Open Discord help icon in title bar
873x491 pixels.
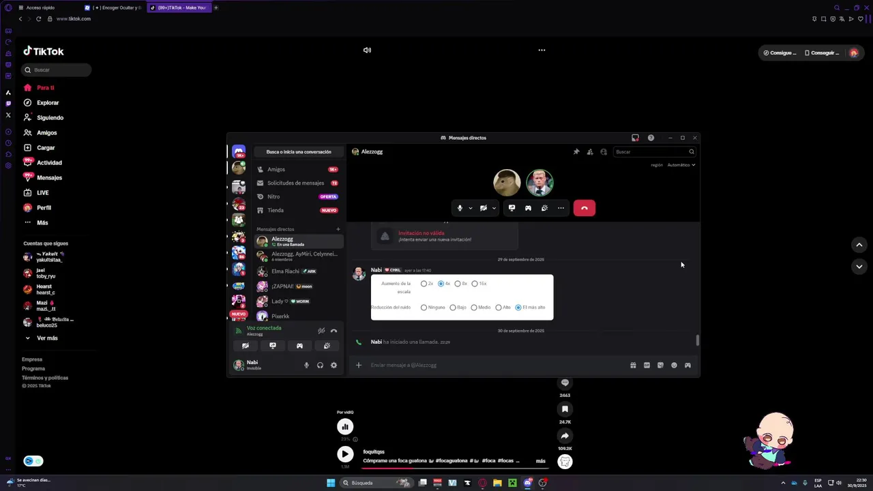tap(651, 138)
